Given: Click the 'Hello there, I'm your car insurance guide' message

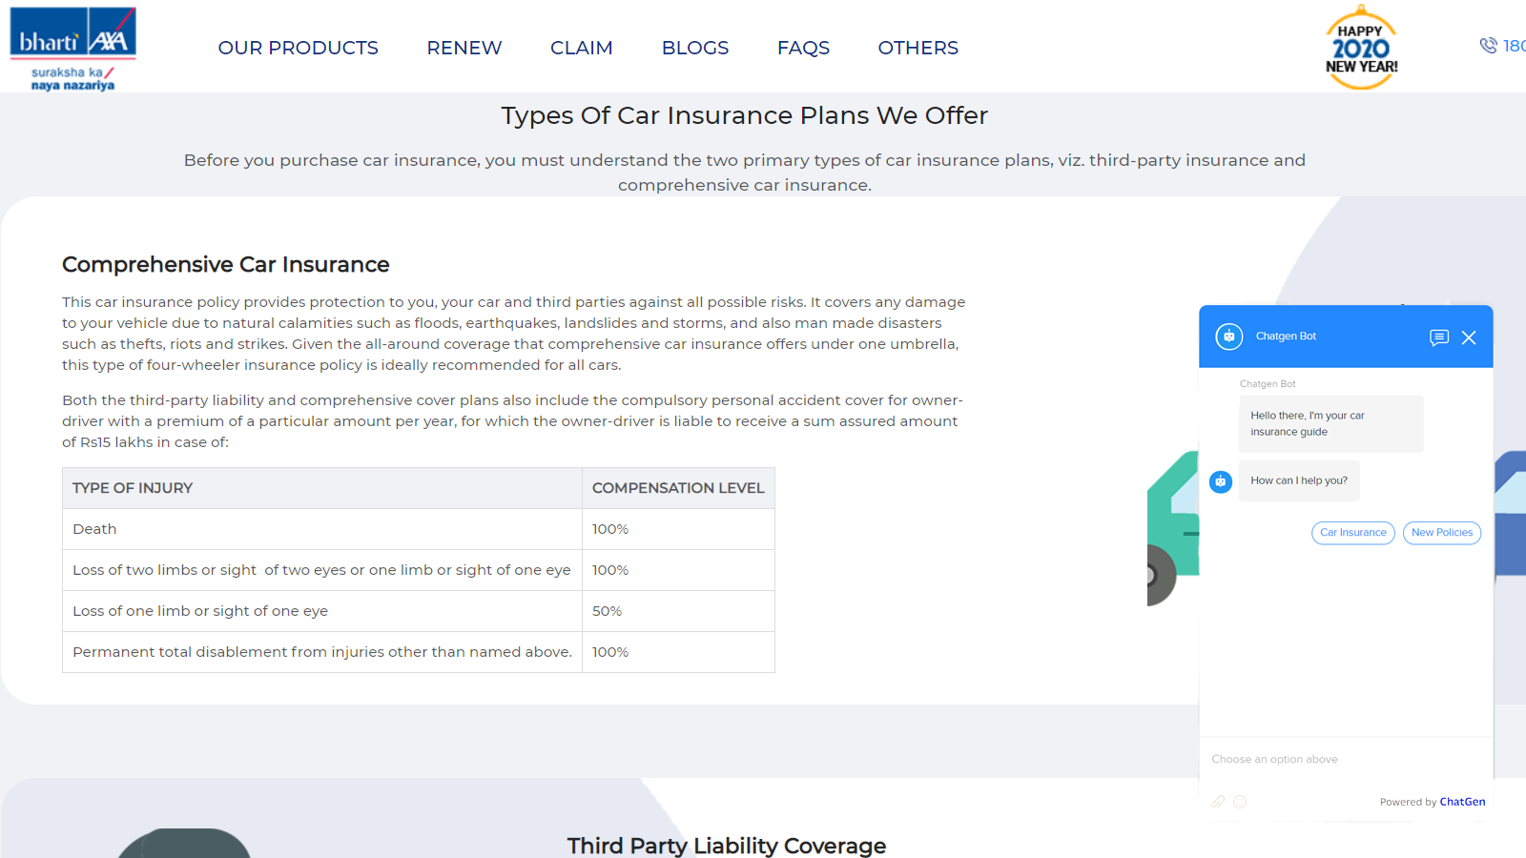Looking at the screenshot, I should tap(1330, 423).
